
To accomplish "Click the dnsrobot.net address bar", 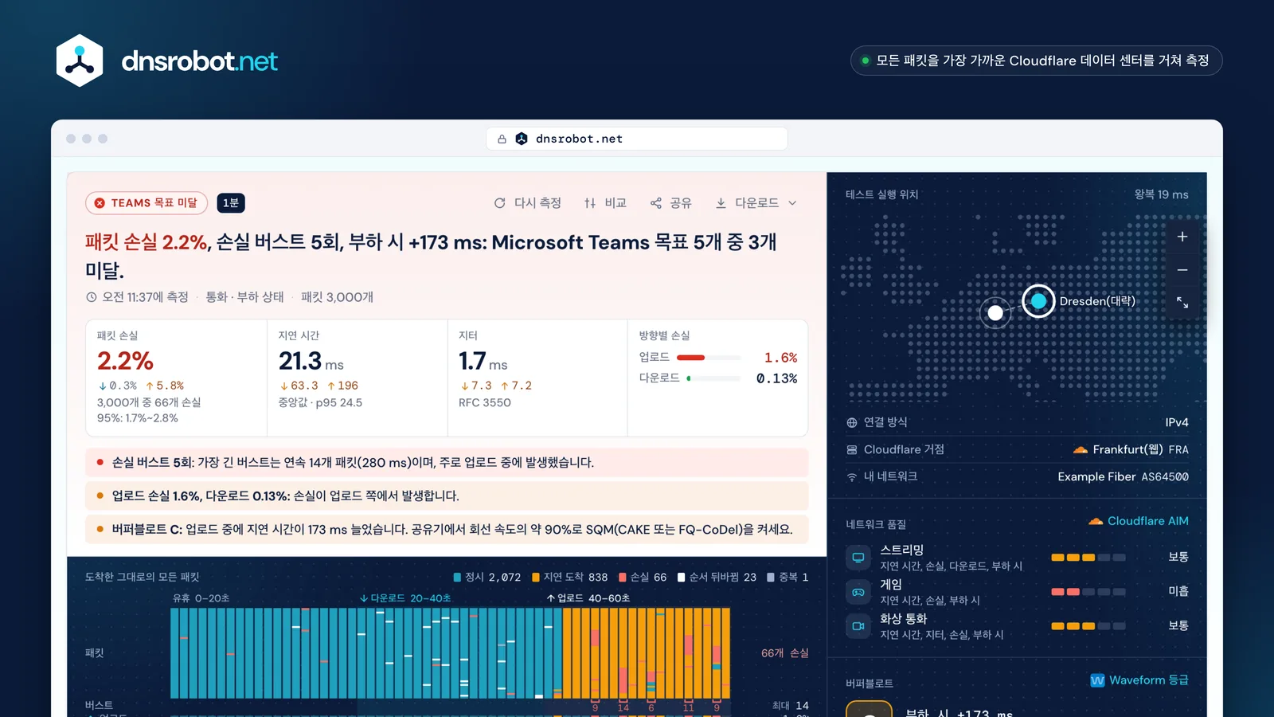I will (x=637, y=139).
